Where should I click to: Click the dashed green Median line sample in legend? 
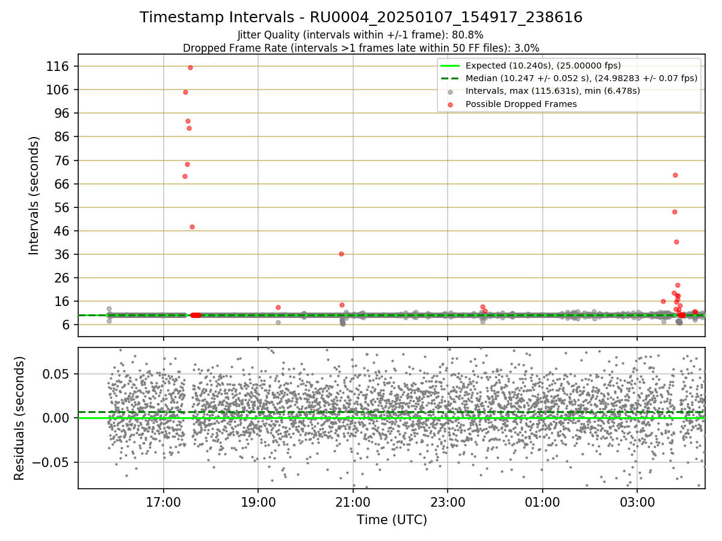pos(451,78)
